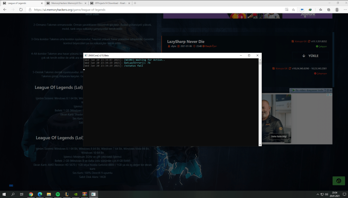
Task: Switch to the MemoryHackers MemoryUI Download tab
Action: click(x=67, y=3)
